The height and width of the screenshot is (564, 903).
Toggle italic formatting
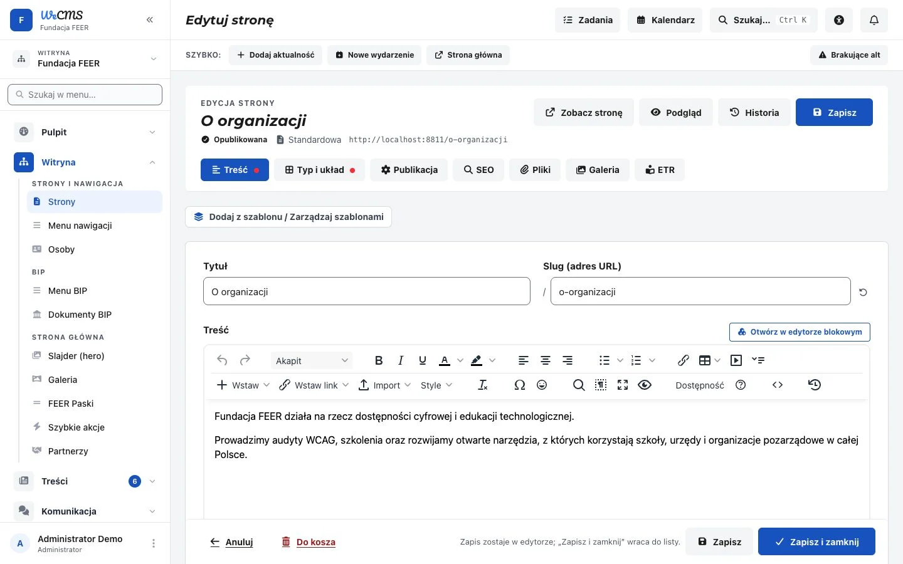(401, 360)
